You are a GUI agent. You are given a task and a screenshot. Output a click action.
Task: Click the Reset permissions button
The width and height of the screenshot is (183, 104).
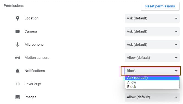[160, 6]
